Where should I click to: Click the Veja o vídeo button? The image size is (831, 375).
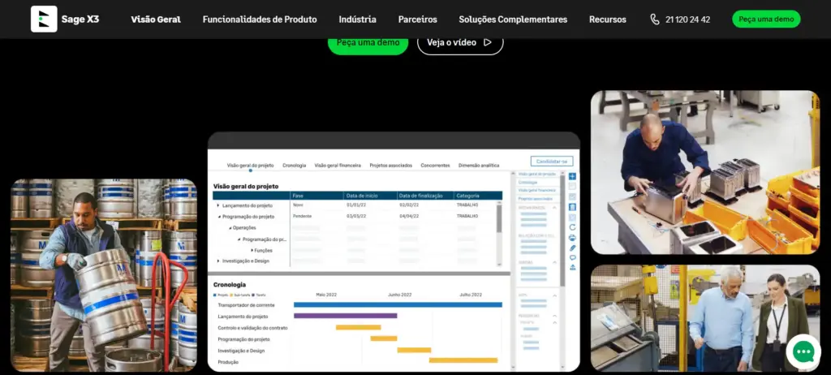click(460, 42)
